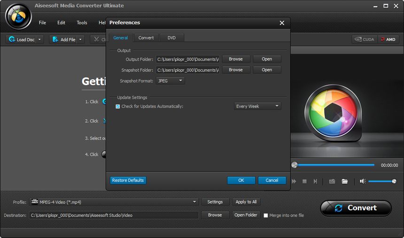
Task: Open the Snapshot Format JPEG dropdown
Action: click(170, 81)
